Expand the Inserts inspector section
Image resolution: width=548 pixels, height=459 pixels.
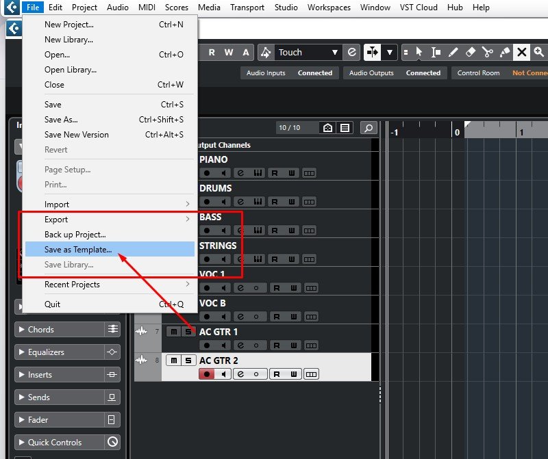tap(22, 375)
